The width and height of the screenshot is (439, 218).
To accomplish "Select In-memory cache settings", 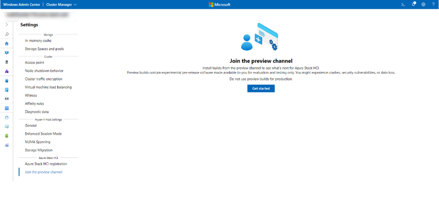I will (x=38, y=41).
